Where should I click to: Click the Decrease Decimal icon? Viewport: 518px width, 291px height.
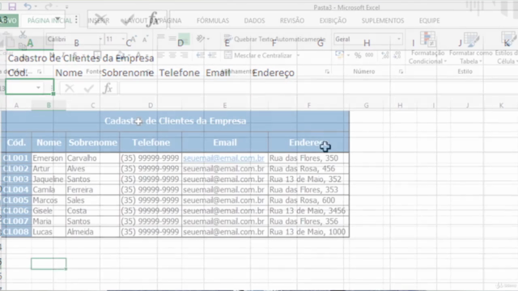[397, 55]
